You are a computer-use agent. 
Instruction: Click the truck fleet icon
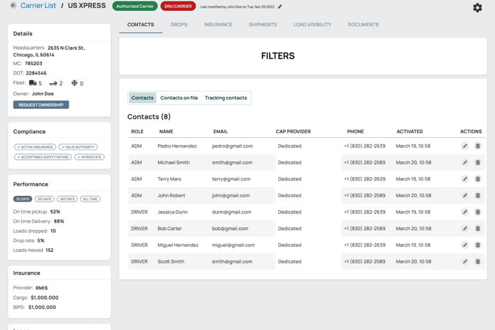(x=33, y=83)
